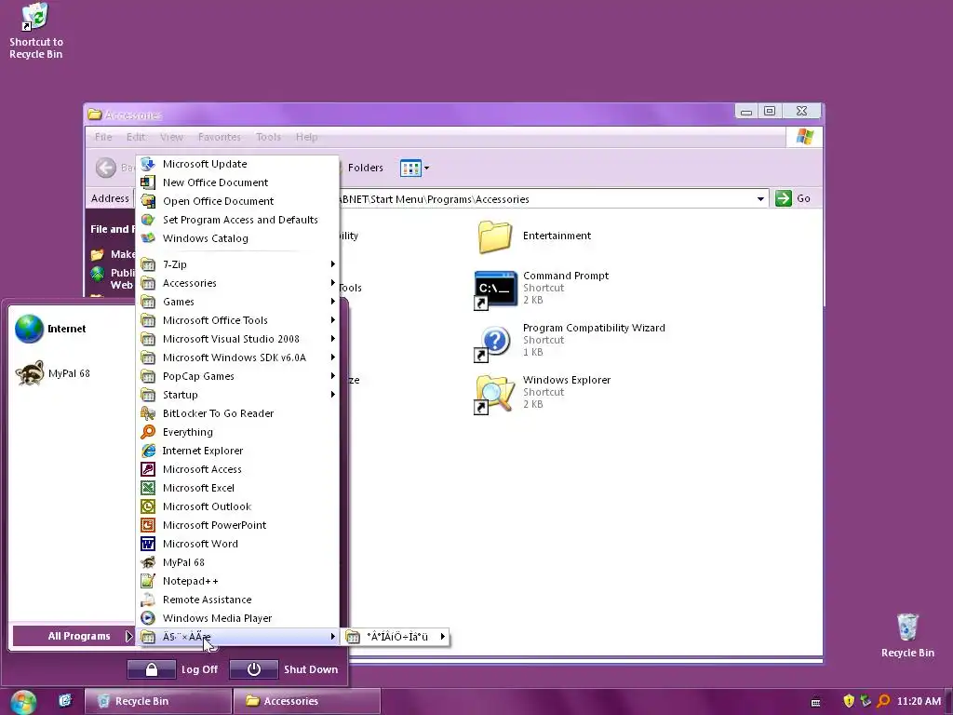Start the Everything search program

pos(237,432)
